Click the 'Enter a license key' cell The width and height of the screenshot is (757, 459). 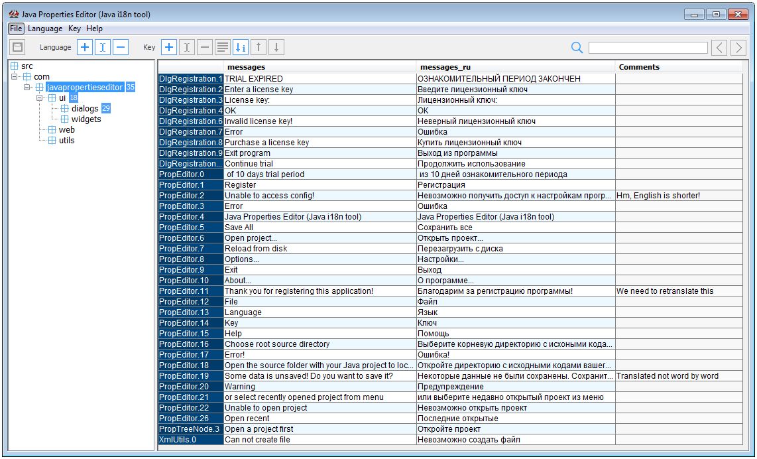click(x=320, y=90)
